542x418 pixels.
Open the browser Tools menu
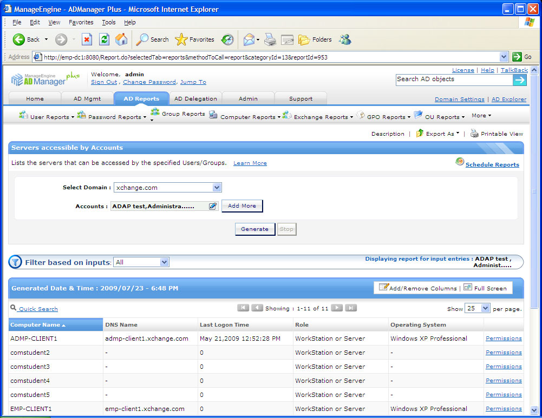tap(108, 22)
